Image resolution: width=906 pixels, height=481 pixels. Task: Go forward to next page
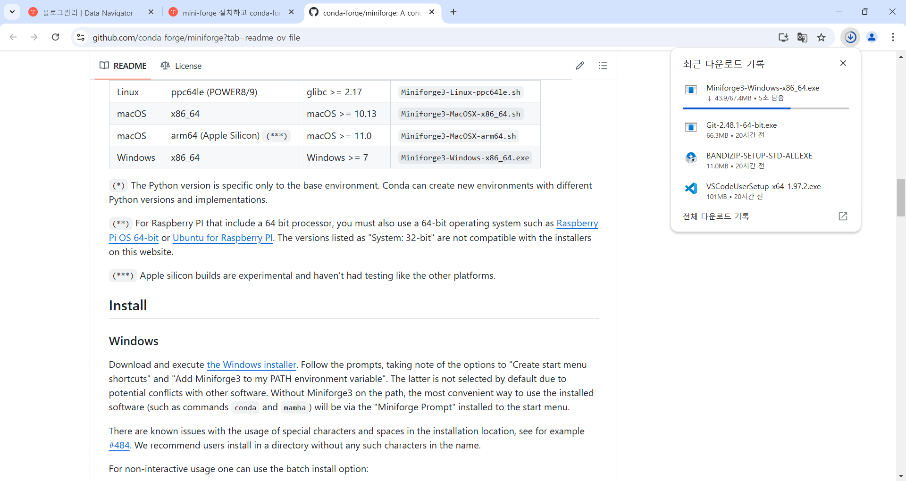click(34, 37)
